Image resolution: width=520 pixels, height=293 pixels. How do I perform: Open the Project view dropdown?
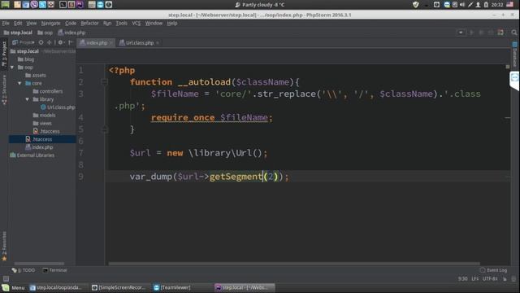click(24, 42)
